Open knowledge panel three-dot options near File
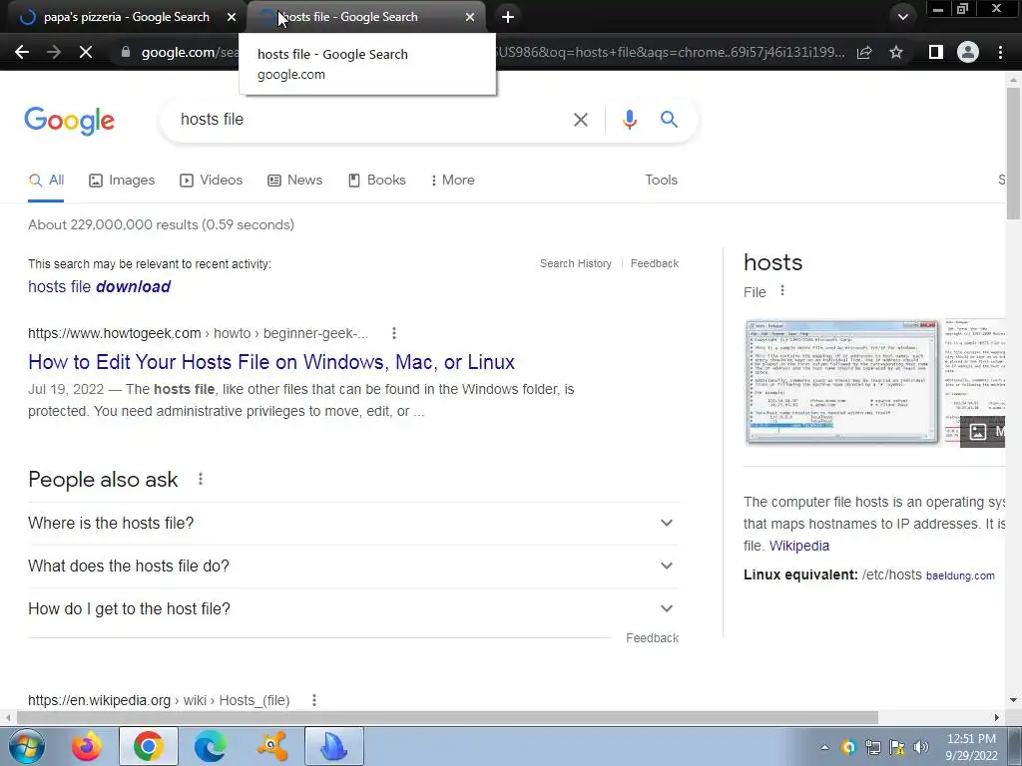 (x=782, y=291)
